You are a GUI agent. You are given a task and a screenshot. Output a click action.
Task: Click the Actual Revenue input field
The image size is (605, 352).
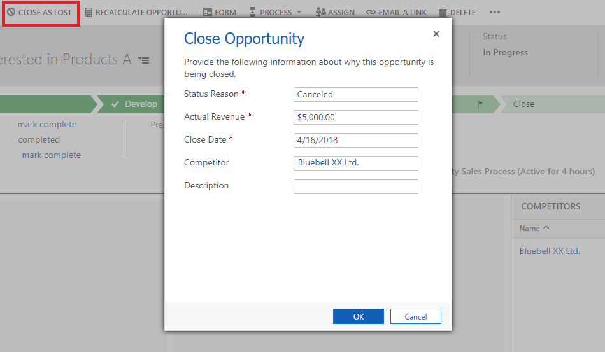[x=355, y=117]
